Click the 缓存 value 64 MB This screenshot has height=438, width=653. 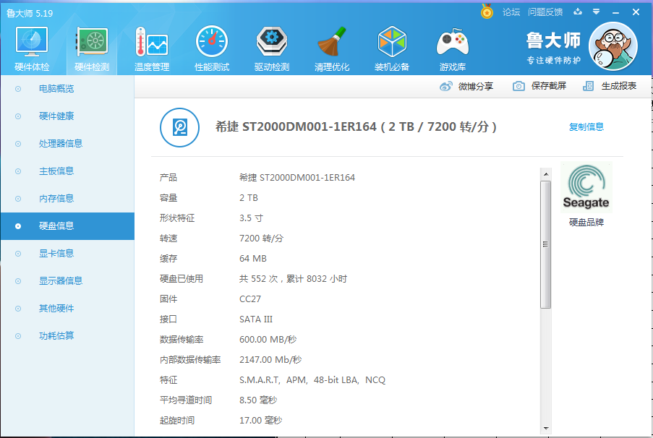coord(253,259)
